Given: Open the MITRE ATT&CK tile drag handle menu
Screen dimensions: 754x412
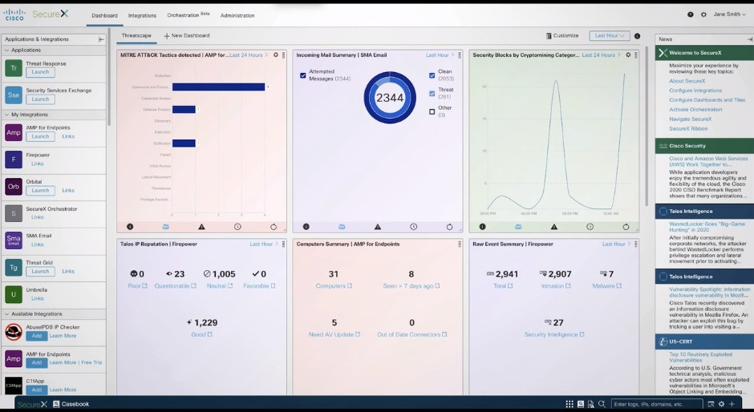Looking at the screenshot, I should click(284, 55).
